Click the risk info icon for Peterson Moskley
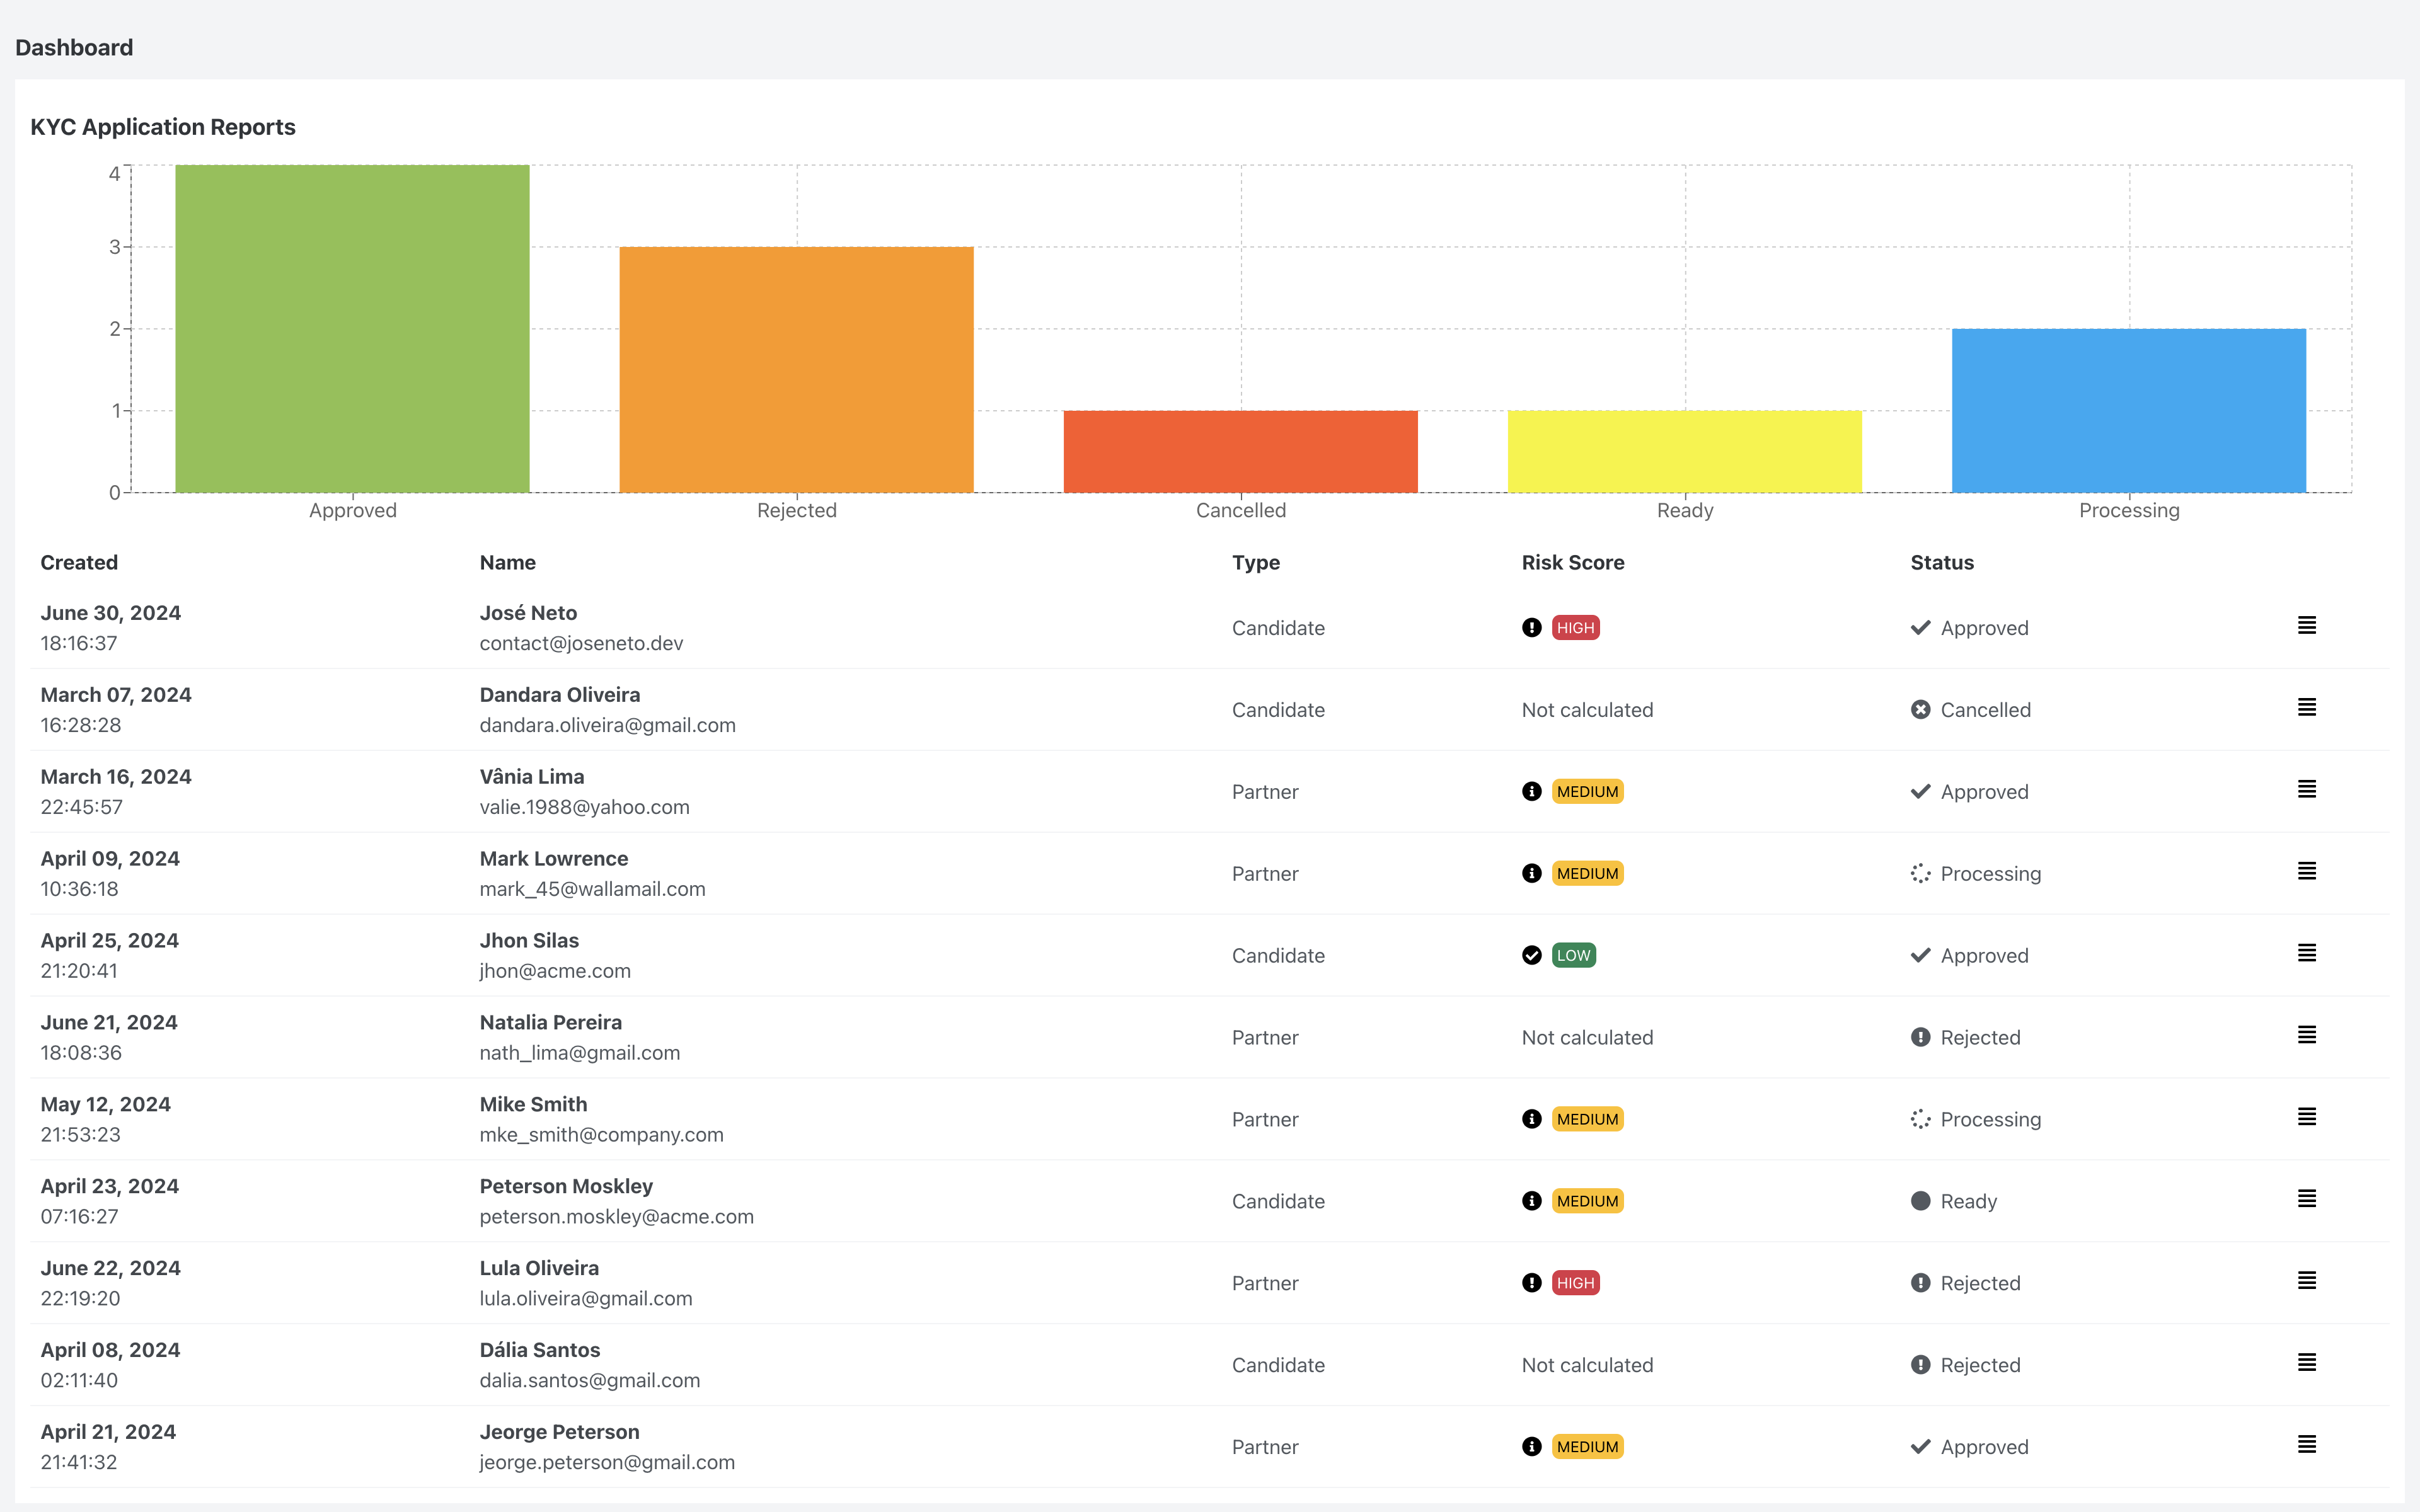This screenshot has width=2420, height=1512. pyautogui.click(x=1531, y=1202)
